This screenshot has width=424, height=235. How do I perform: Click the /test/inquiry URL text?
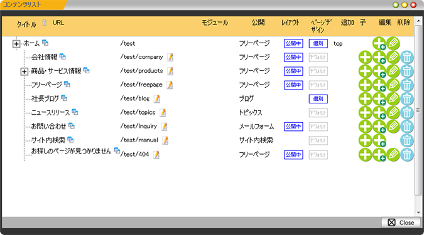tap(138, 126)
